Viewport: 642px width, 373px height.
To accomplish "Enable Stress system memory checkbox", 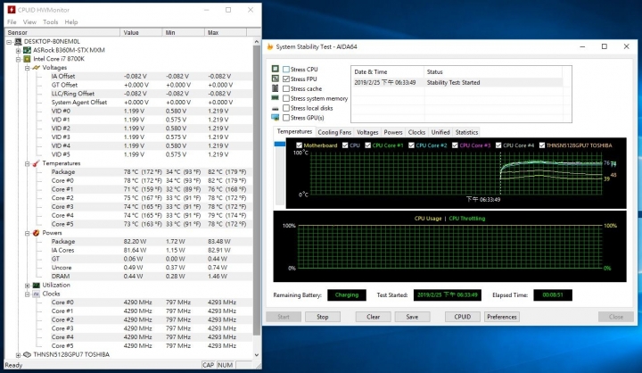I will (x=286, y=98).
